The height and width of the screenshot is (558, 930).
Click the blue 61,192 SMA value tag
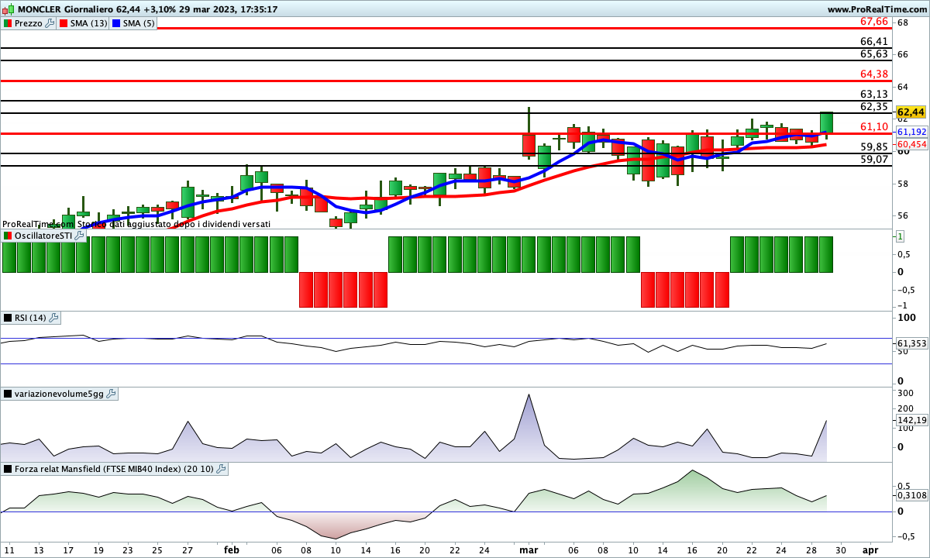point(912,133)
